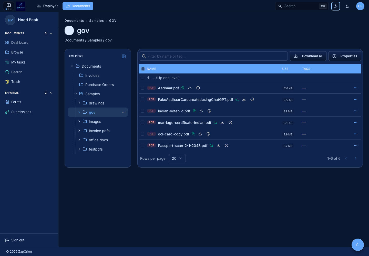
Task: Switch to the Employee tab
Action: [x=48, y=6]
